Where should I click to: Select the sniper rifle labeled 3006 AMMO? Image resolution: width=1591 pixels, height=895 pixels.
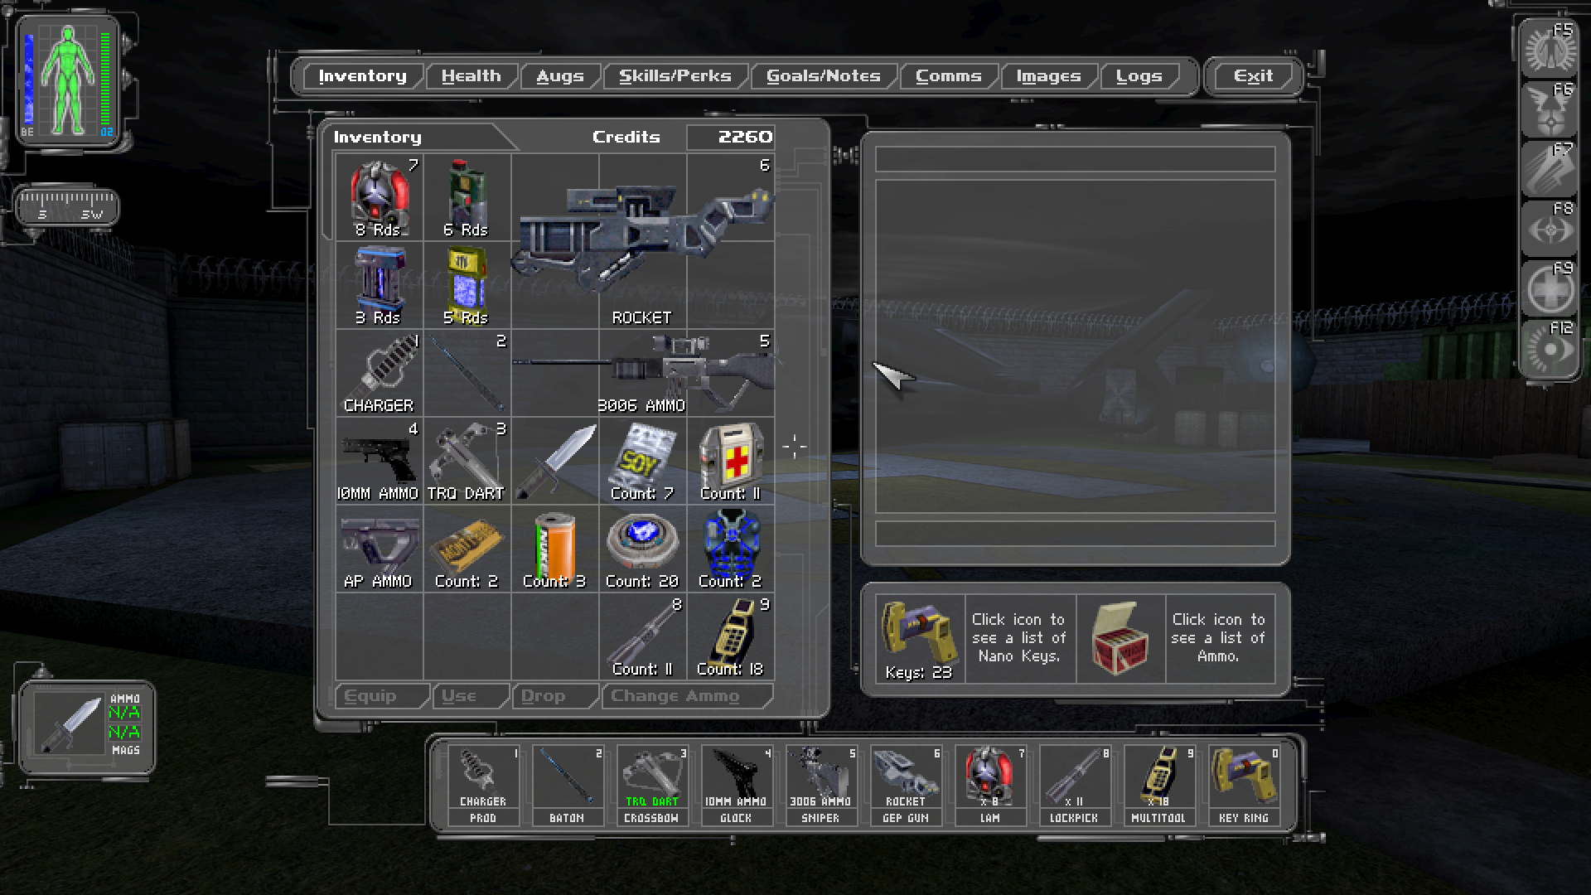642,373
